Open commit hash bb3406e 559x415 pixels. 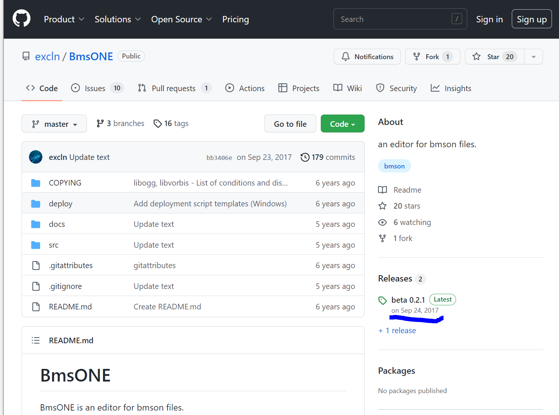[x=219, y=158]
